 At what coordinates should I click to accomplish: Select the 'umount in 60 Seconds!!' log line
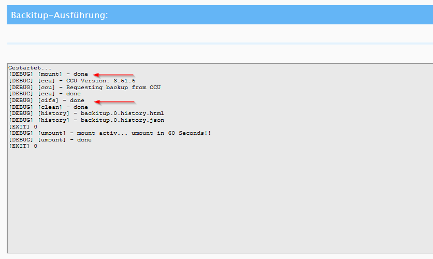click(x=110, y=133)
